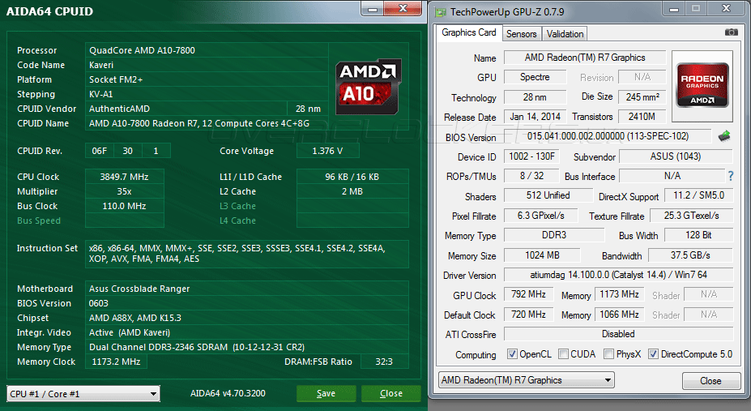Image resolution: width=751 pixels, height=411 pixels.
Task: Click the L2 Cache 2 MB value
Action: pyautogui.click(x=352, y=191)
